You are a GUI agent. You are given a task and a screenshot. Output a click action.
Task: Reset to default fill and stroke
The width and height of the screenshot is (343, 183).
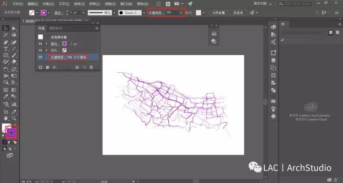(3, 136)
